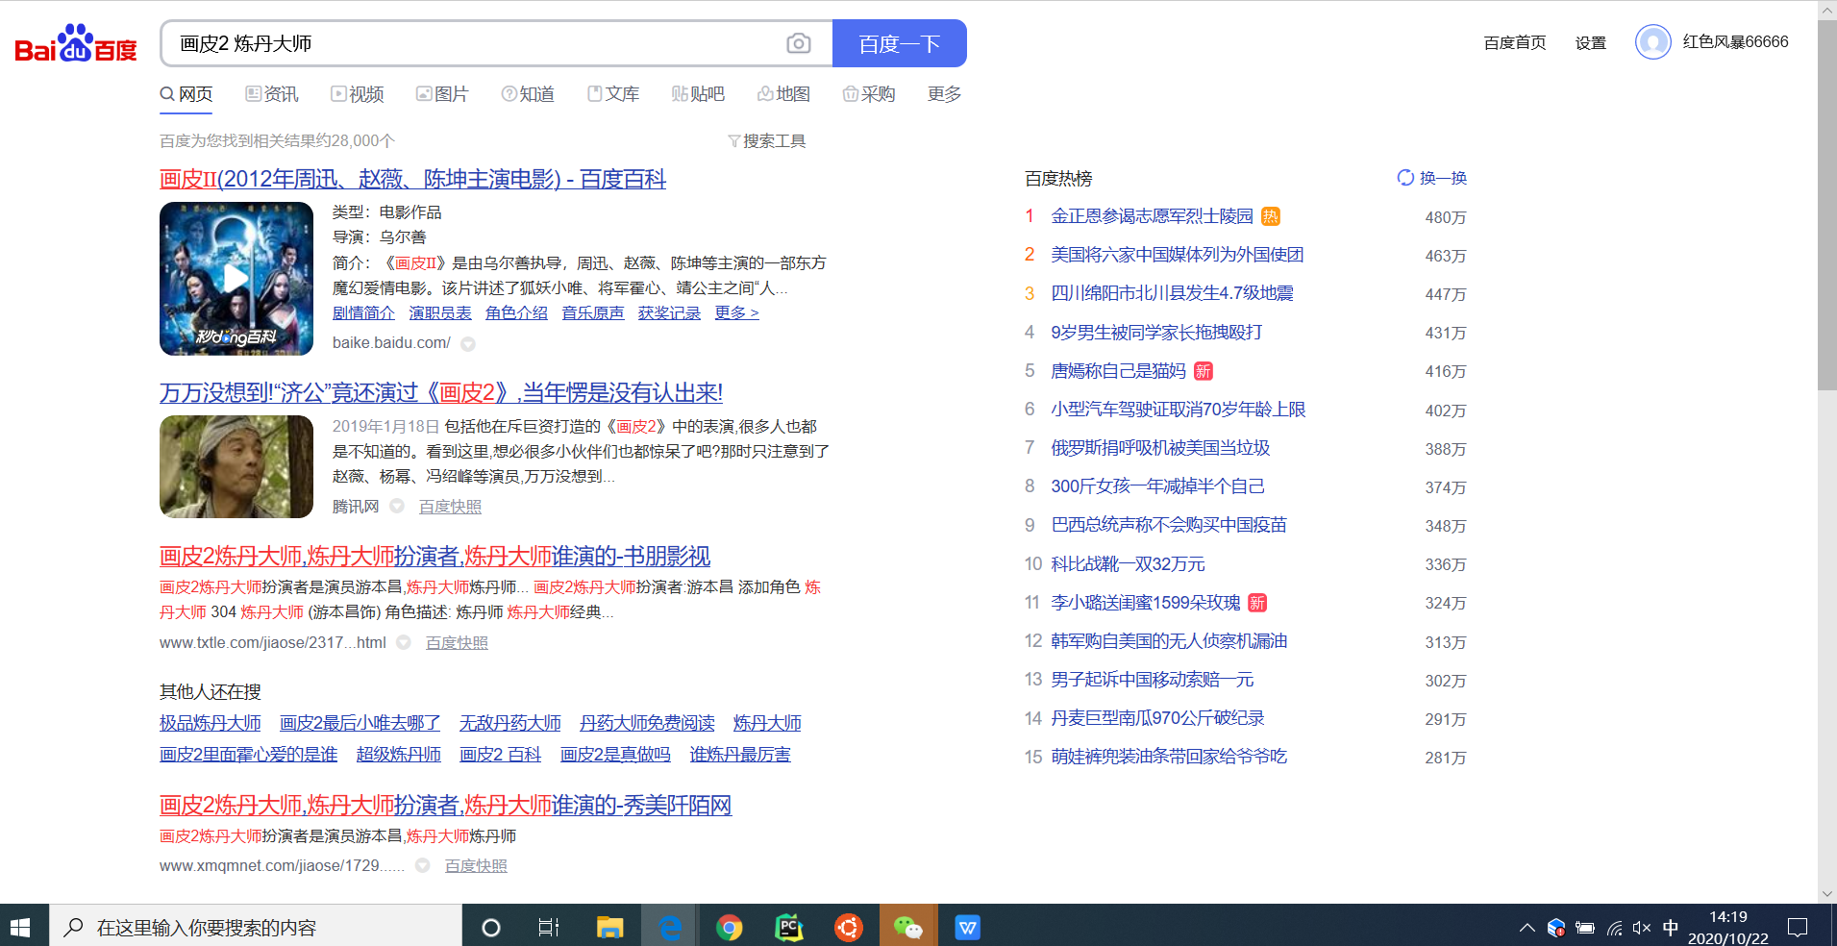Open WeChat from taskbar
Image resolution: width=1837 pixels, height=946 pixels.
tap(908, 927)
